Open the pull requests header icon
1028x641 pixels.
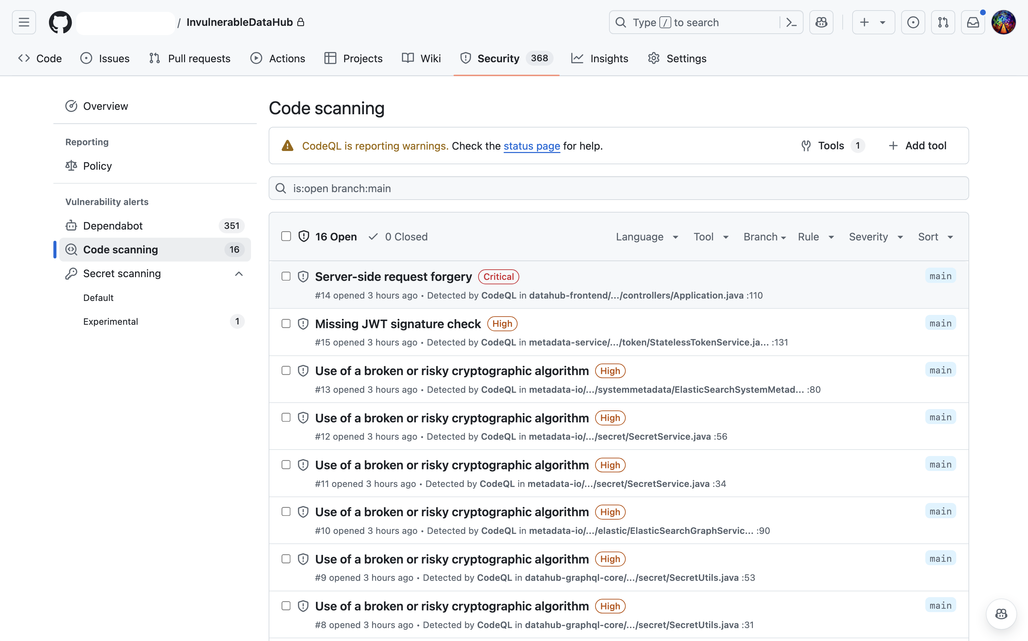coord(943,22)
